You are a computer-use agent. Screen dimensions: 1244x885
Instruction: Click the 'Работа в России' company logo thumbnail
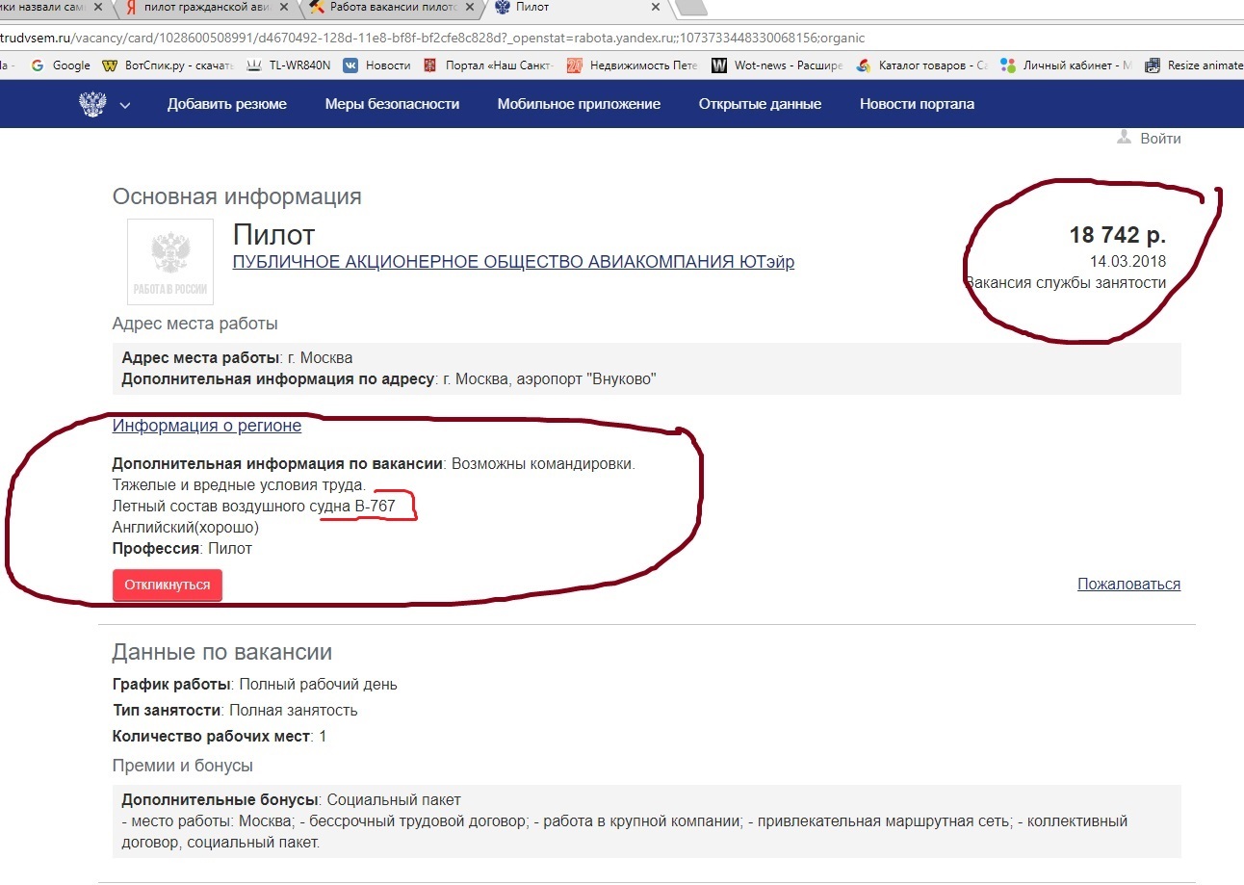click(x=170, y=262)
